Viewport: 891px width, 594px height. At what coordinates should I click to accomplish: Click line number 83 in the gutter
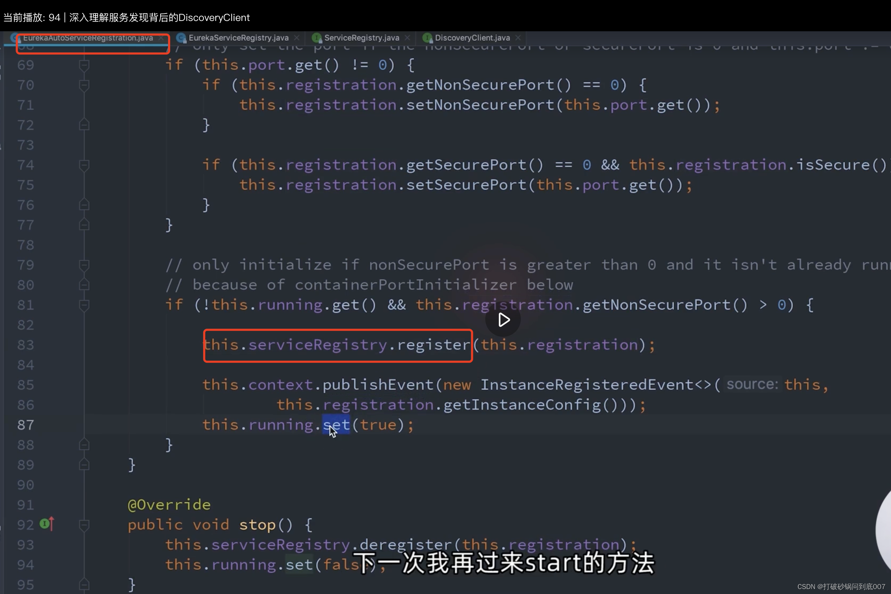pos(26,345)
